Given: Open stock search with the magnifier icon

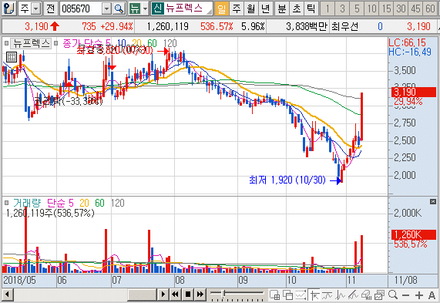Looking at the screenshot, I should click(119, 8).
